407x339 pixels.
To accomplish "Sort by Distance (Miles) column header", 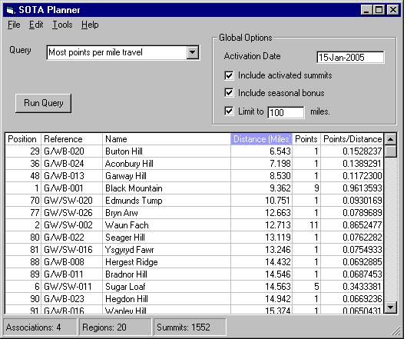I will point(261,139).
